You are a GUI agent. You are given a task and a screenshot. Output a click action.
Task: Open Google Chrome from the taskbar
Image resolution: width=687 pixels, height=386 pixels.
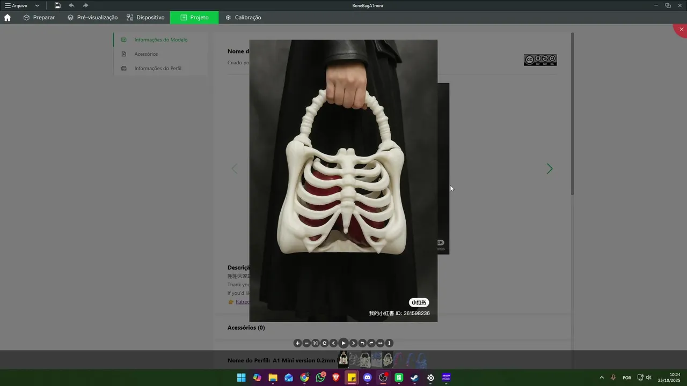(304, 377)
